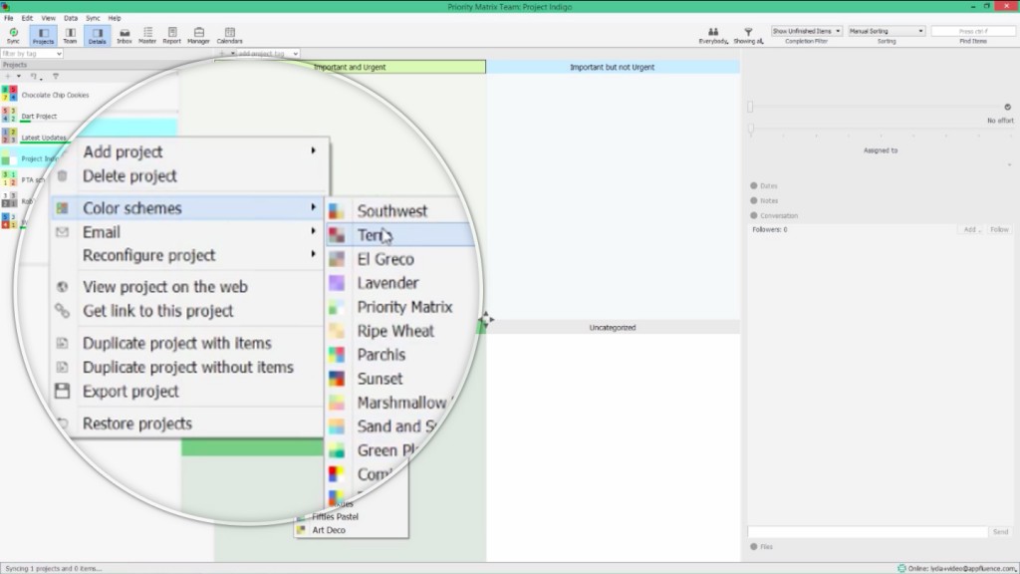Viewport: 1020px width, 574px height.
Task: Switch to the Details view
Action: (96, 33)
